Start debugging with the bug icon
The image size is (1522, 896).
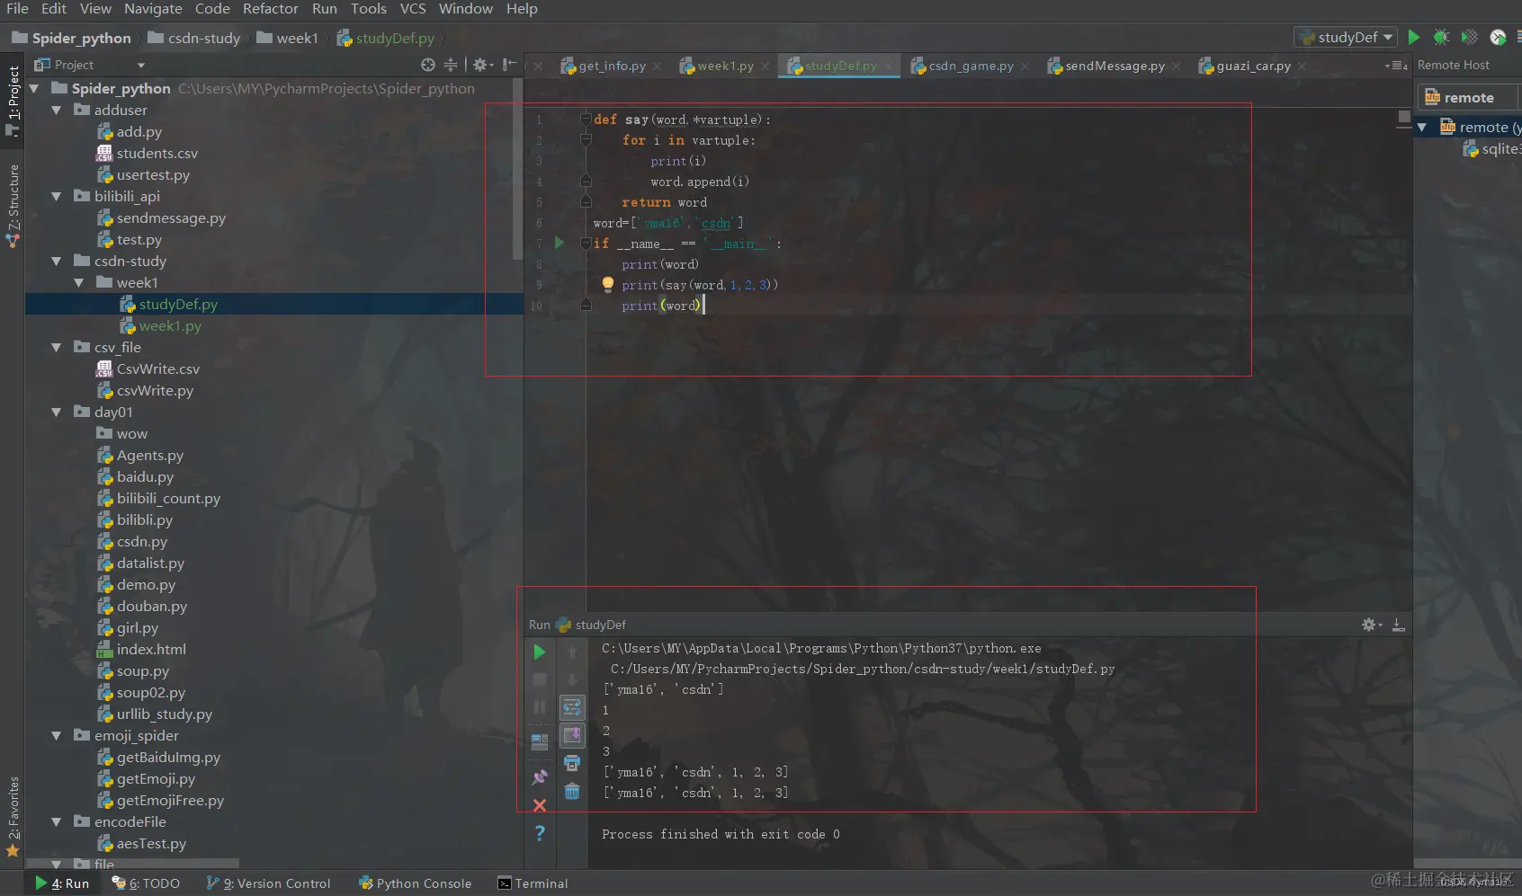[1441, 37]
